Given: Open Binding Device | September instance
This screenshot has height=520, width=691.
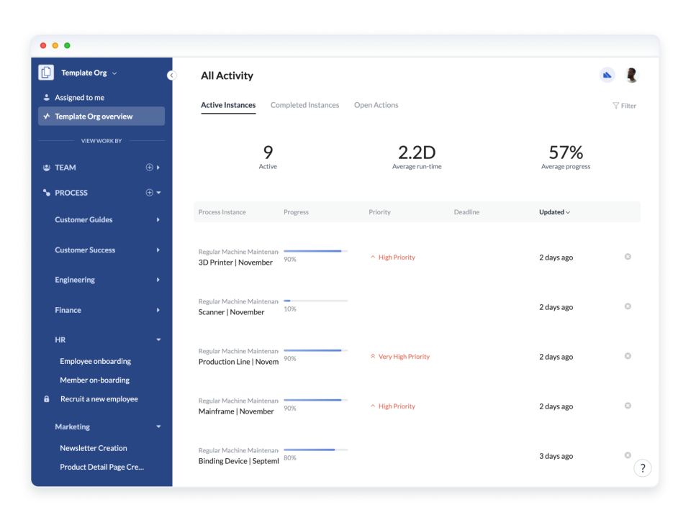Looking at the screenshot, I should click(x=238, y=461).
